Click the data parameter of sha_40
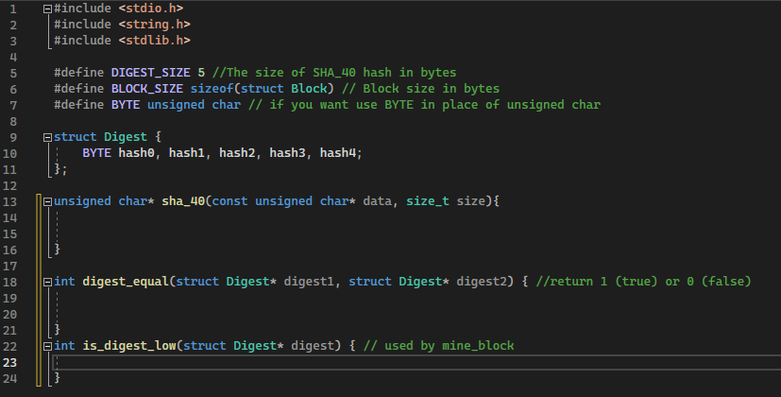The width and height of the screenshot is (781, 397). [377, 201]
